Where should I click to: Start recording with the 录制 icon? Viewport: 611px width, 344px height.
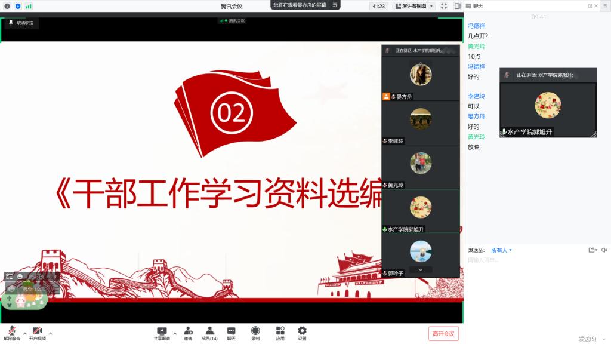[x=255, y=333]
